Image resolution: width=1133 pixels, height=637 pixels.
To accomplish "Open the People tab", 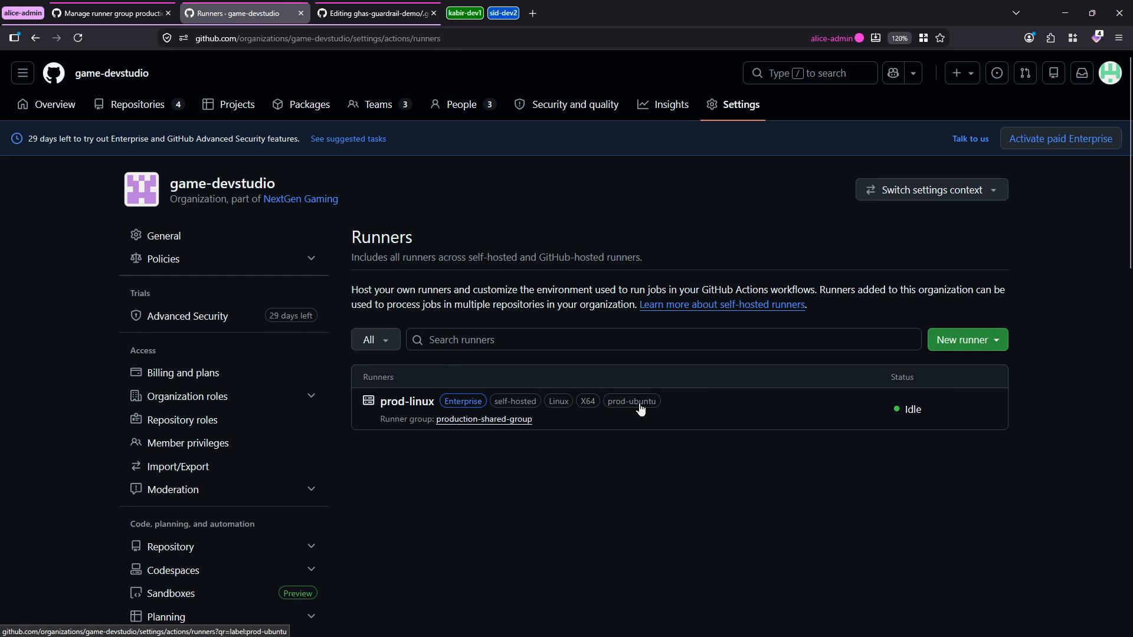I will [463, 104].
